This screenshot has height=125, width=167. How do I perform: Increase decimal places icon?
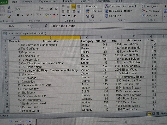(88, 16)
